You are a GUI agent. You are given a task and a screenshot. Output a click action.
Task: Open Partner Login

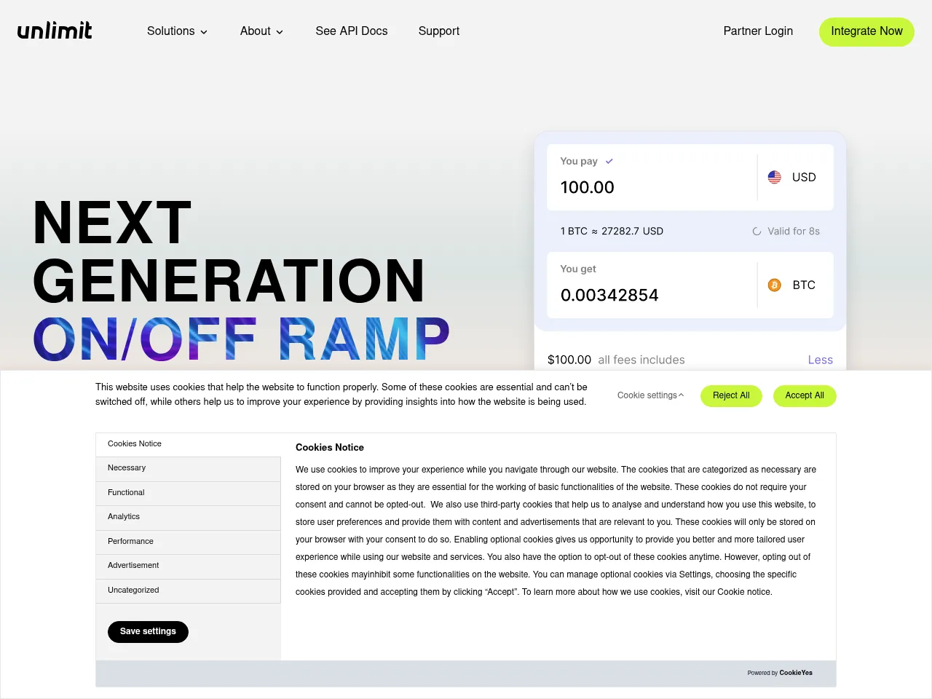pyautogui.click(x=758, y=31)
